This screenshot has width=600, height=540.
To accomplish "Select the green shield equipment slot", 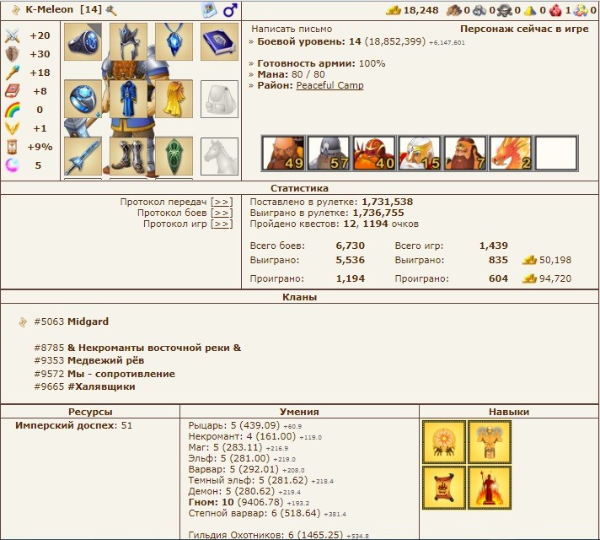I will click(174, 156).
